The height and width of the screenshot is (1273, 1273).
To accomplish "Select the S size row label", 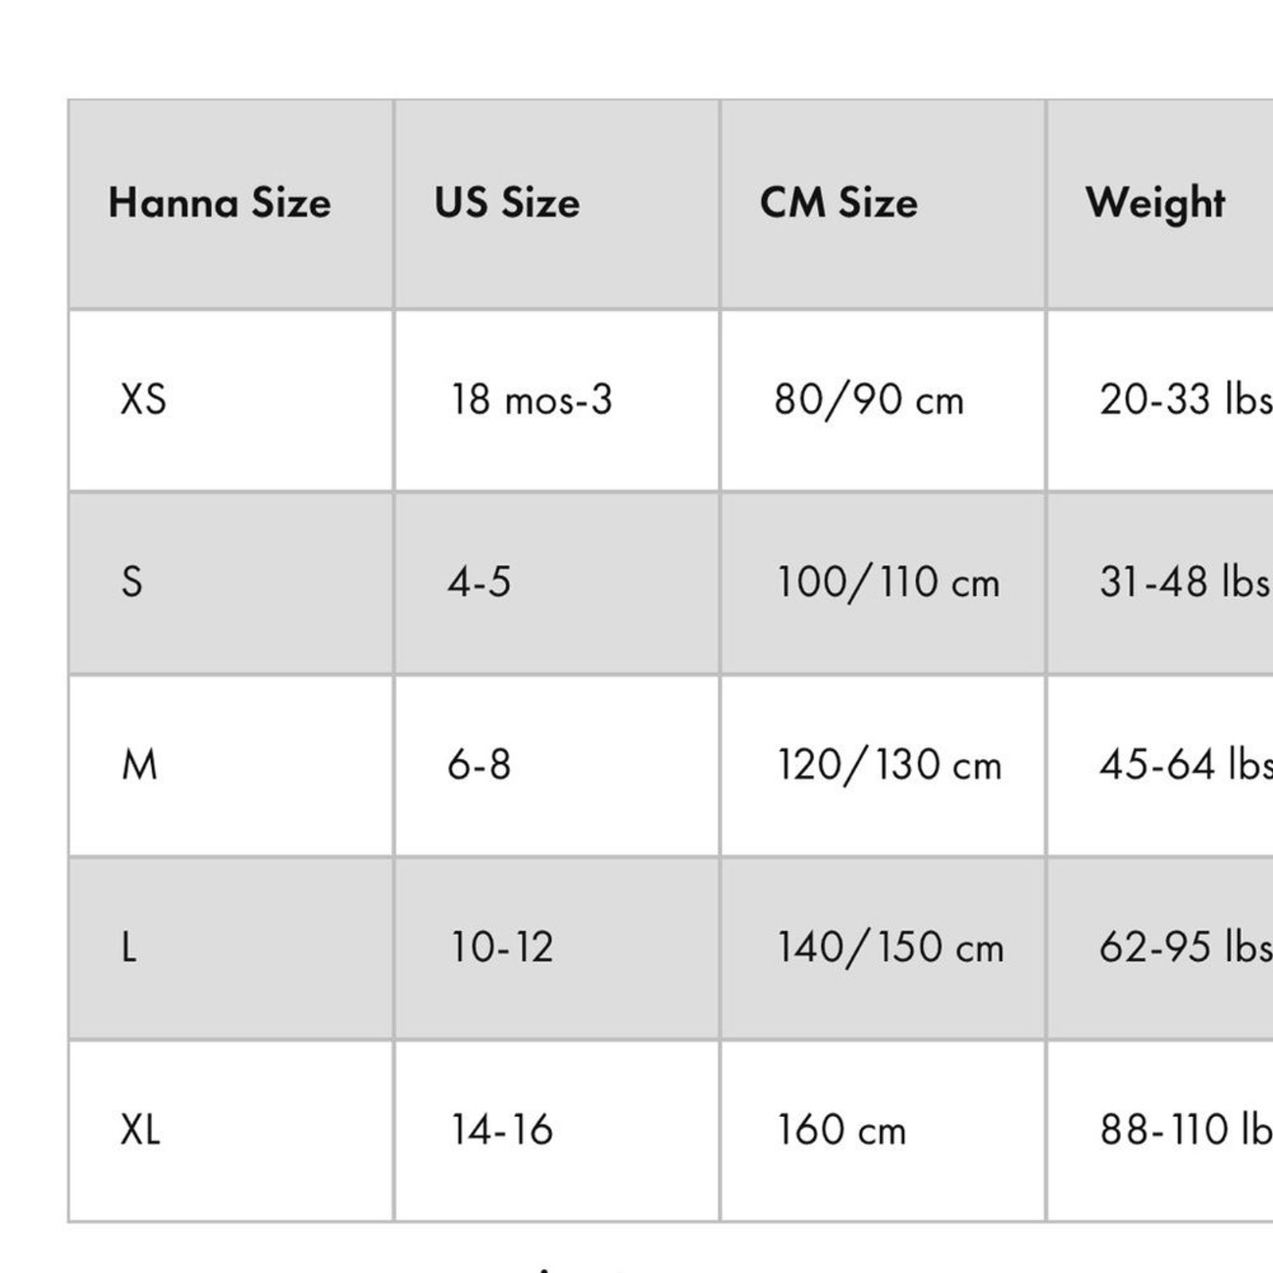I will pos(132,582).
